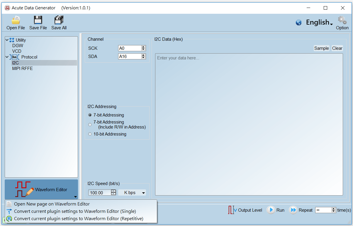Switch to 10-bit Addressing
Image resolution: width=353 pixels, height=226 pixels.
pos(90,134)
